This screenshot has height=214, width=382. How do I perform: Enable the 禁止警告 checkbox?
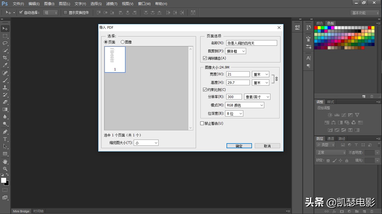202,123
